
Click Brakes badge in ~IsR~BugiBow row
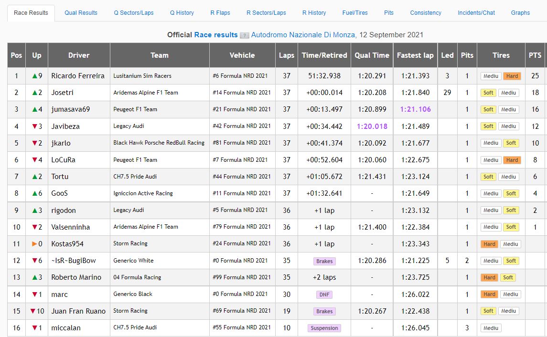point(324,262)
